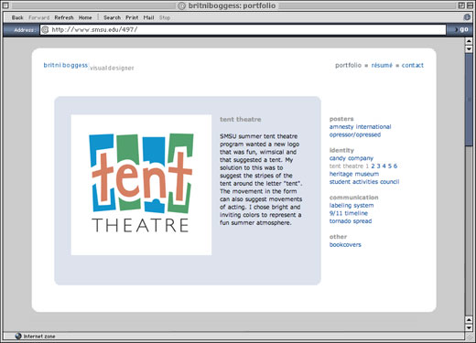Open the 9/11 timeline link

coord(349,213)
